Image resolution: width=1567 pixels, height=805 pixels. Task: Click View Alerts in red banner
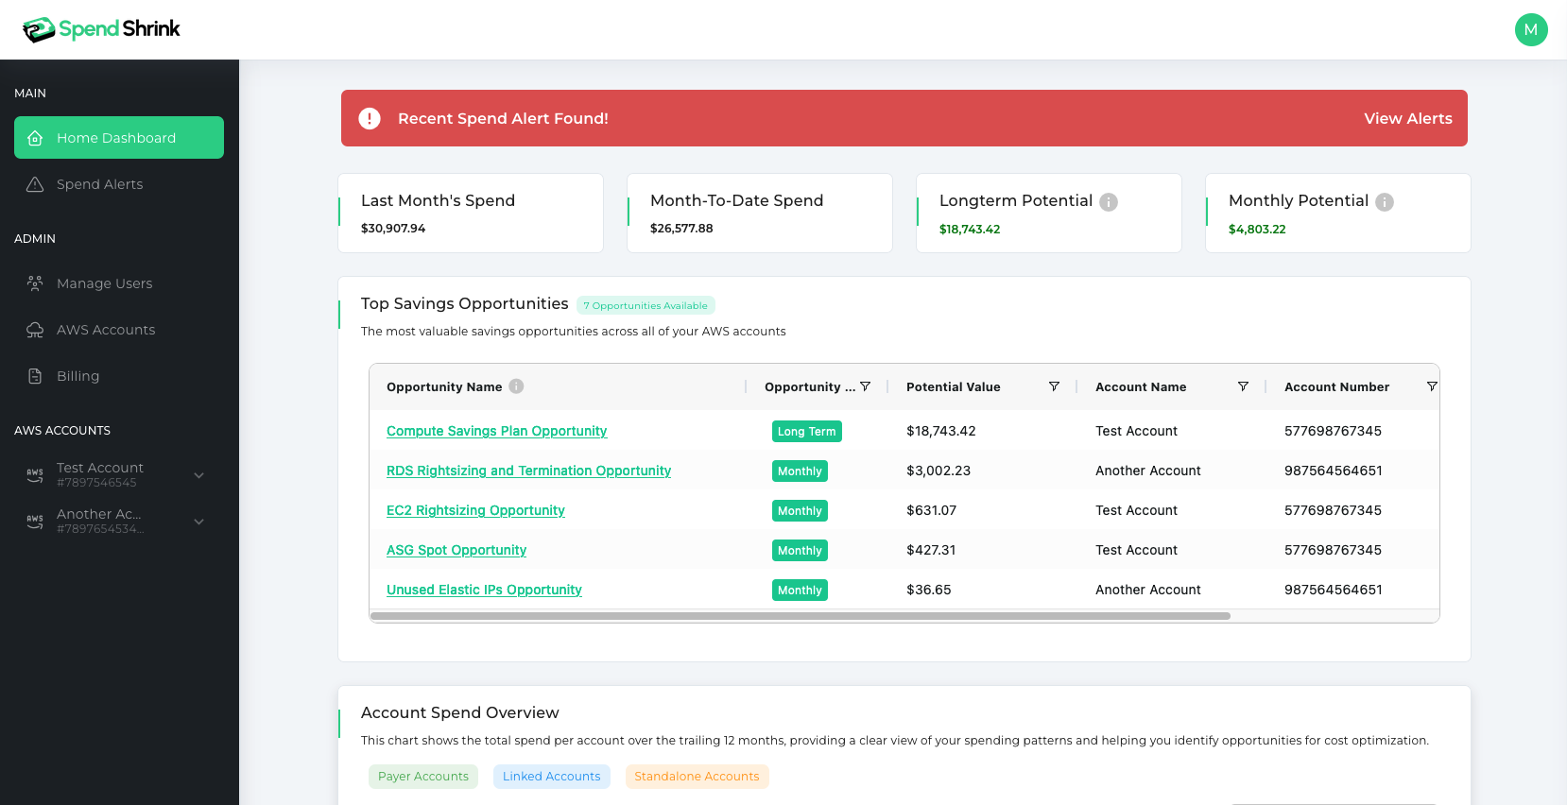(1407, 118)
